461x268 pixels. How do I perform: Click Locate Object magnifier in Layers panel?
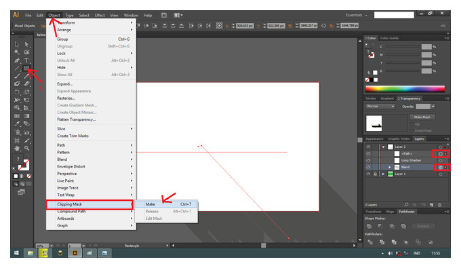[x=406, y=205]
